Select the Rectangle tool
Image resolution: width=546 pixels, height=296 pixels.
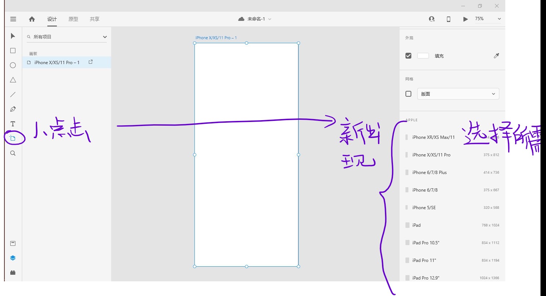(x=13, y=51)
